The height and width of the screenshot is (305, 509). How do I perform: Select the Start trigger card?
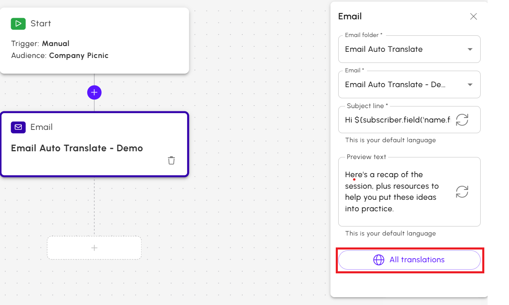pos(94,41)
